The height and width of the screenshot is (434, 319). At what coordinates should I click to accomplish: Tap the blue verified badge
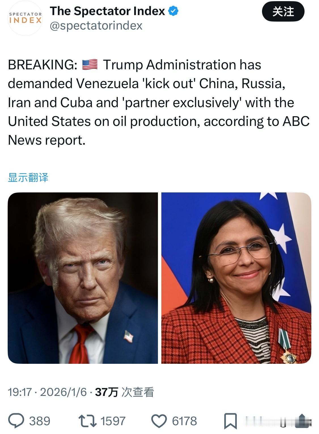pyautogui.click(x=173, y=11)
